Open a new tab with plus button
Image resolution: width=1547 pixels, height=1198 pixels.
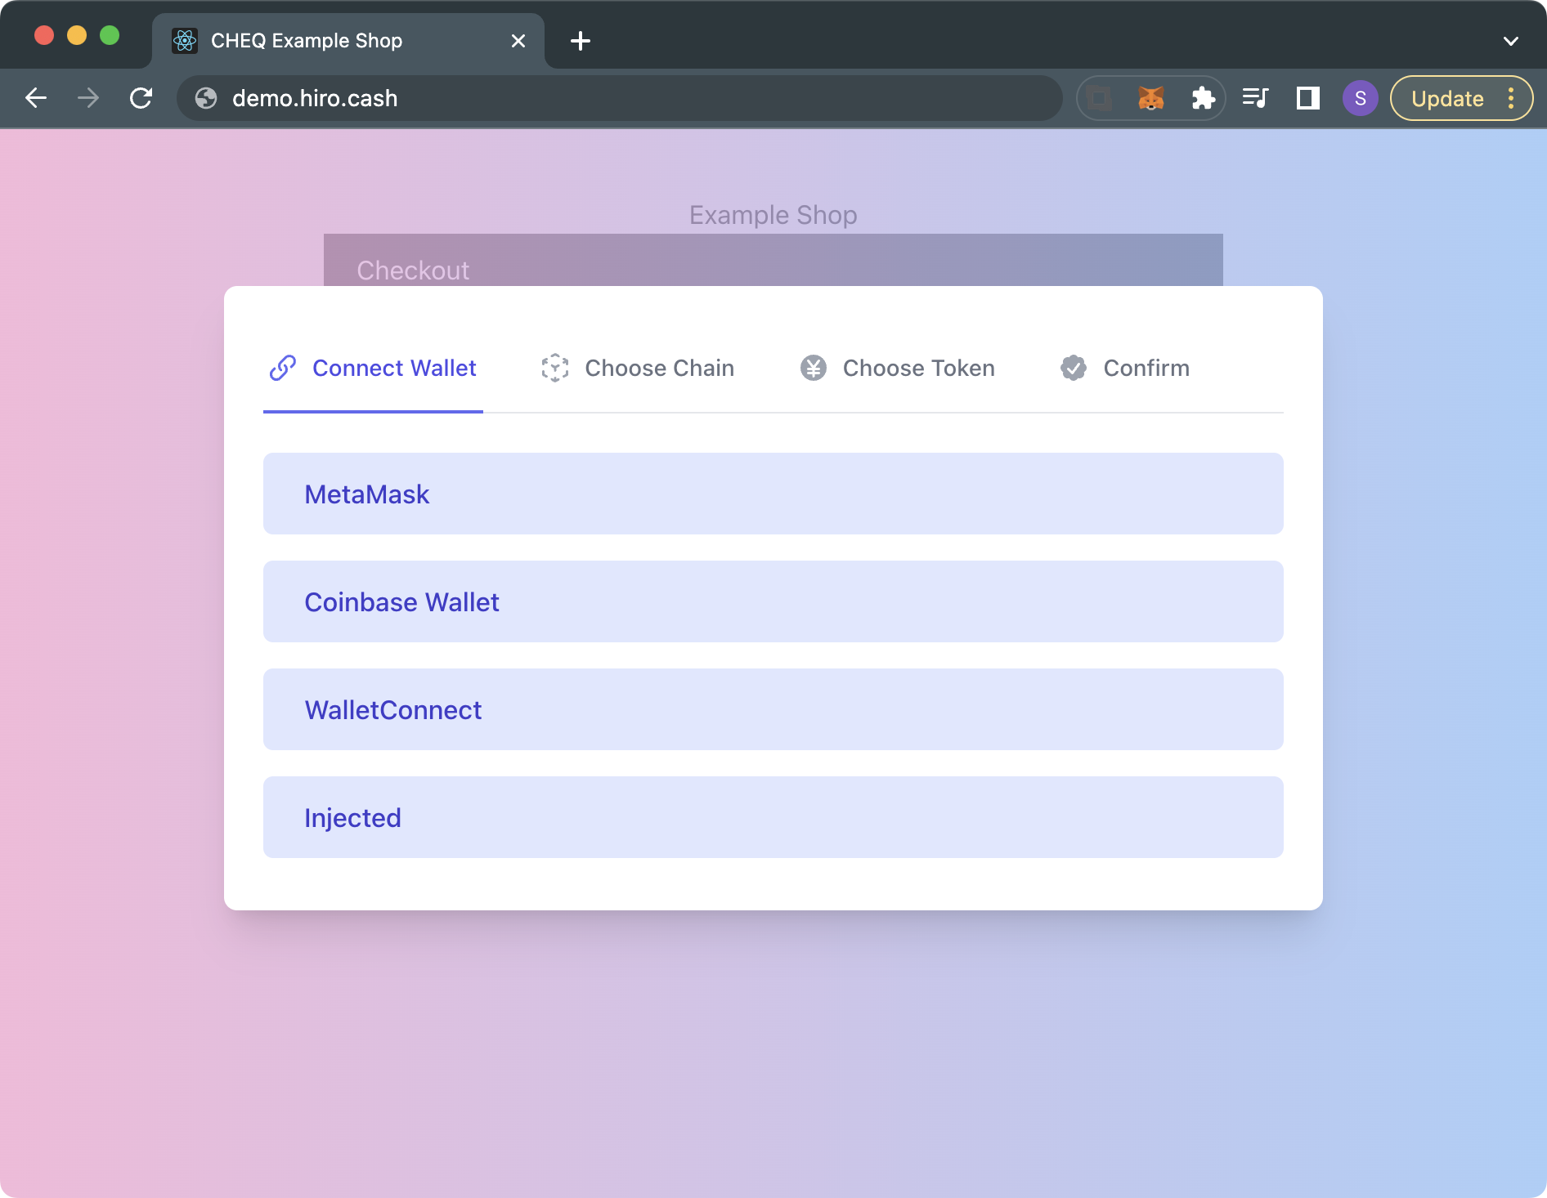tap(580, 41)
